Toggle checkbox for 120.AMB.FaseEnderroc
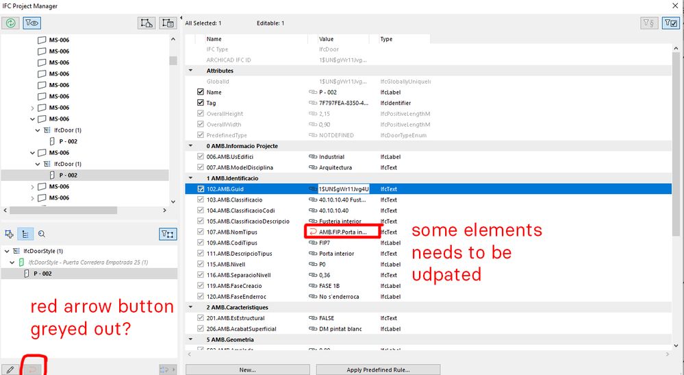This screenshot has width=684, height=375. click(x=200, y=296)
